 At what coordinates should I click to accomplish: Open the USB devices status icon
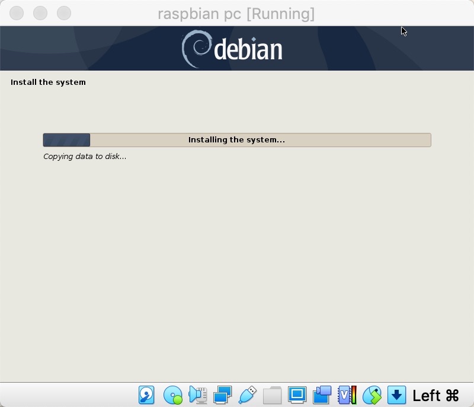coord(247,395)
